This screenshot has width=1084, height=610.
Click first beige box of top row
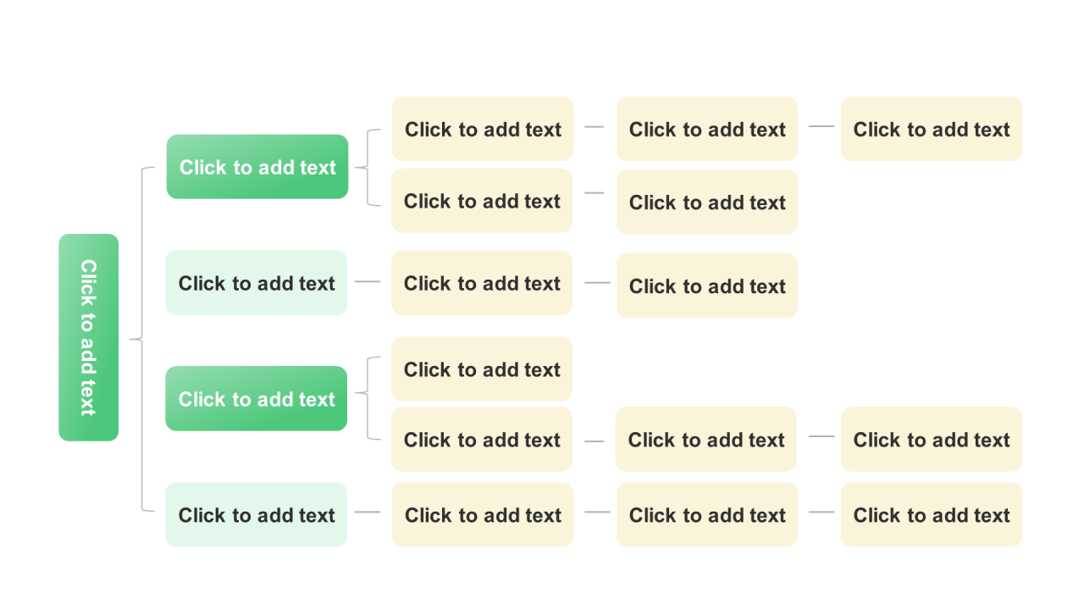coord(483,129)
